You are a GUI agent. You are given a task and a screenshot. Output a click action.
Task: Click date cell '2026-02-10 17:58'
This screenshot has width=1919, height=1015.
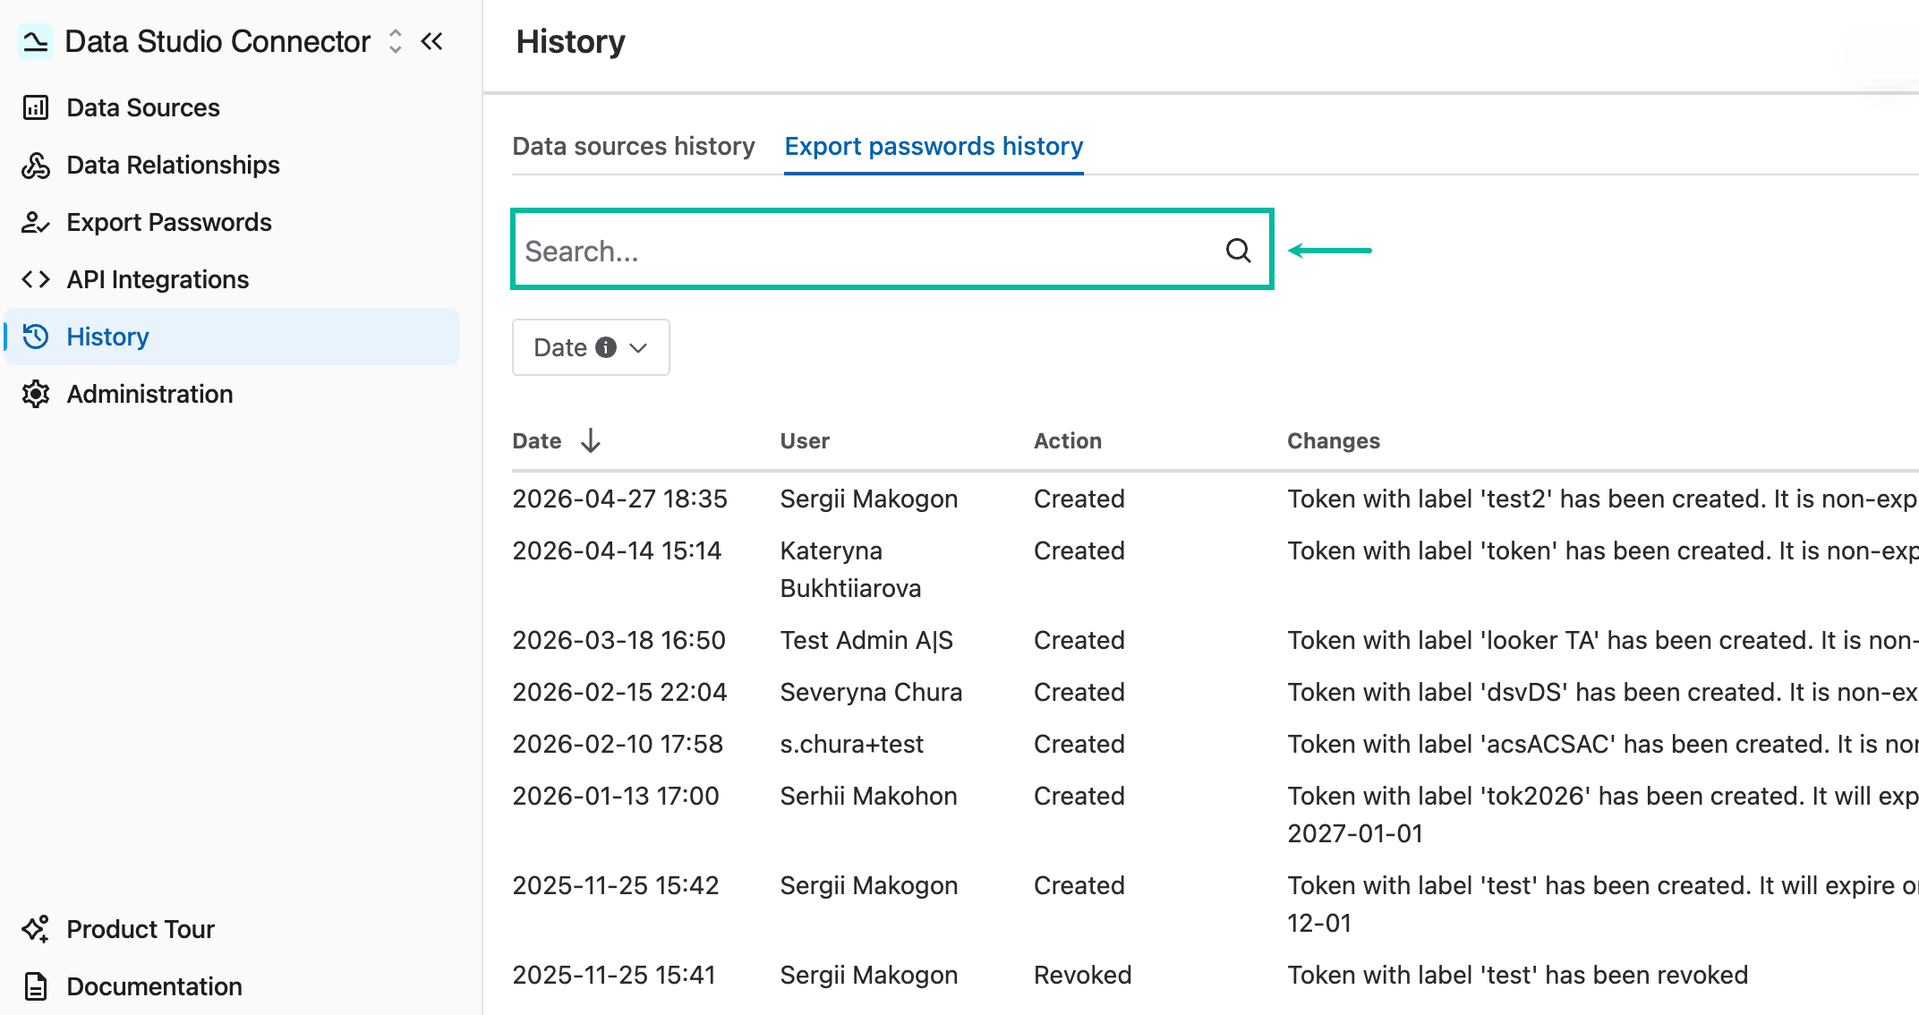(x=618, y=744)
